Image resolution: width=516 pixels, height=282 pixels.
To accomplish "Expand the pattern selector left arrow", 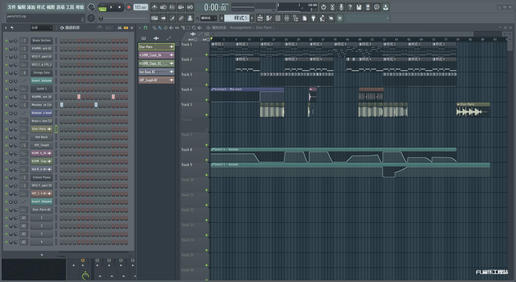I will (x=222, y=18).
